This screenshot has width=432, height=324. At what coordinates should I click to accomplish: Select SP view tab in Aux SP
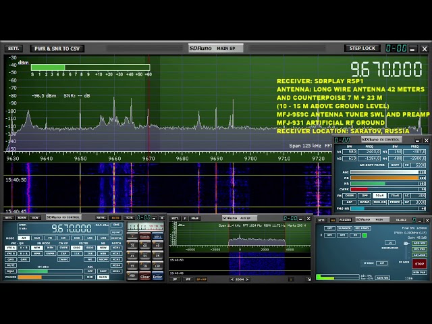(175, 279)
